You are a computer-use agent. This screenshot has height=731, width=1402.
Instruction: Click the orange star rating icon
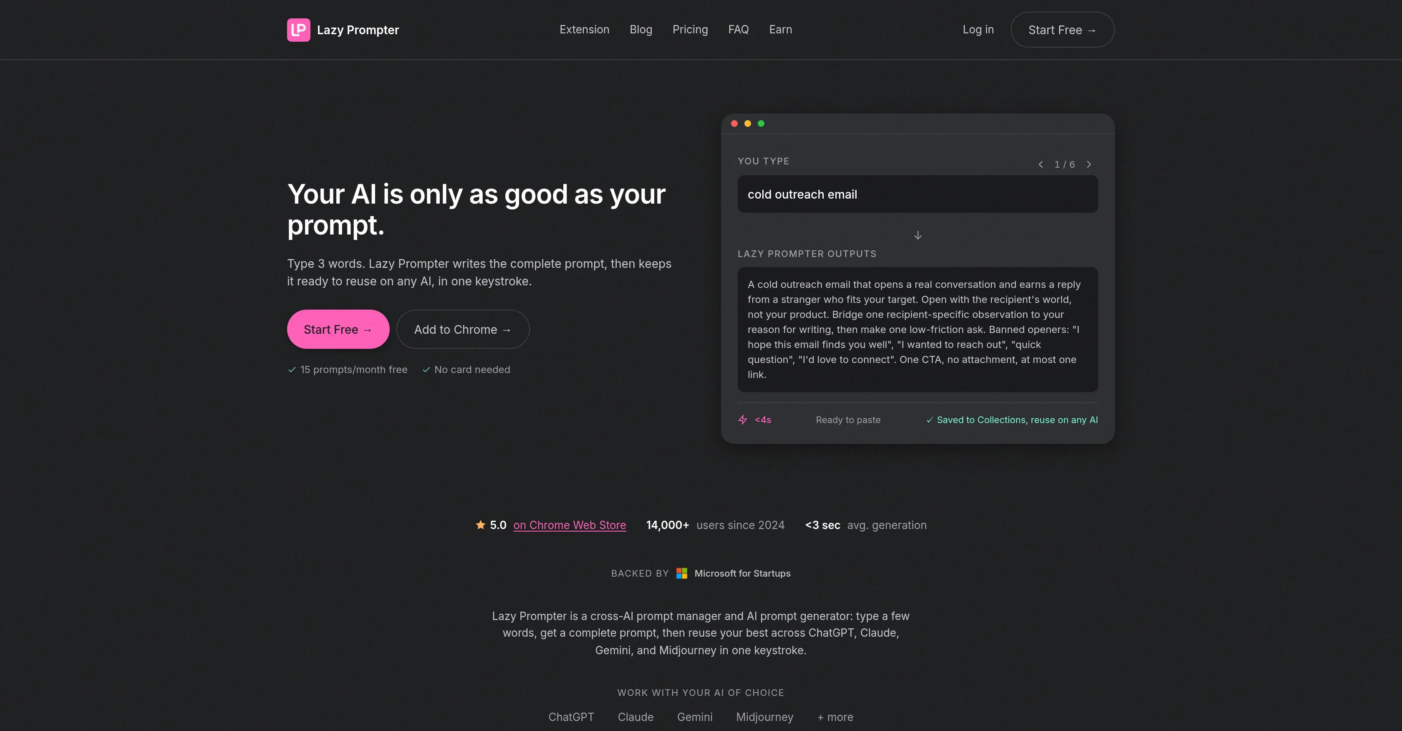point(480,525)
